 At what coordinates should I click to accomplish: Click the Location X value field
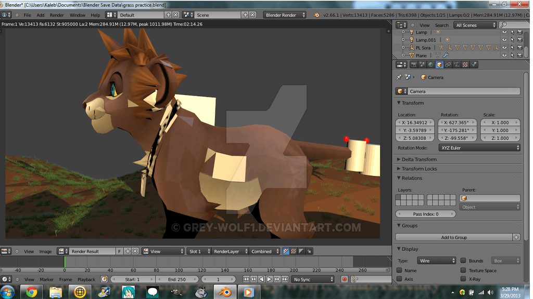(x=415, y=123)
